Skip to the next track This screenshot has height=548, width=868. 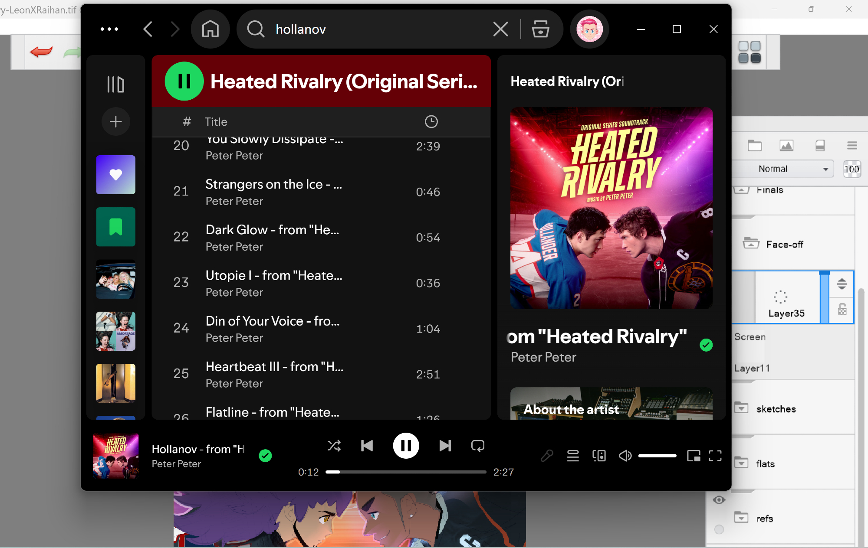pos(445,446)
